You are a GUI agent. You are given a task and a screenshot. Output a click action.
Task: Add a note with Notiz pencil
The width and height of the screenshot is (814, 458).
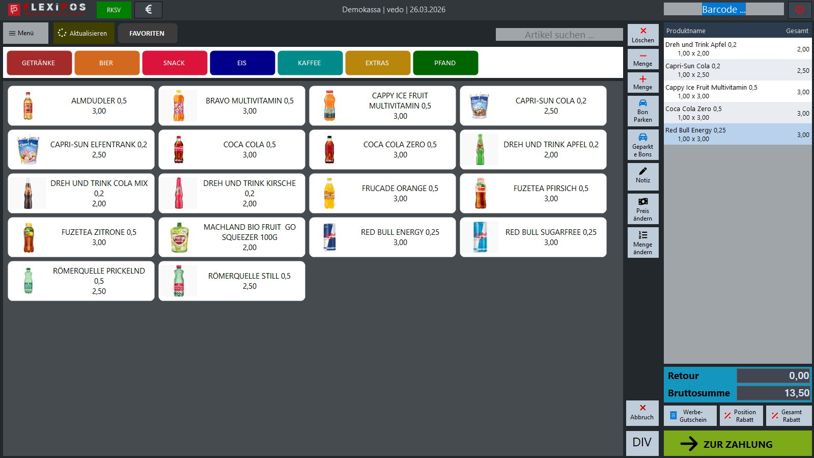[x=642, y=175]
